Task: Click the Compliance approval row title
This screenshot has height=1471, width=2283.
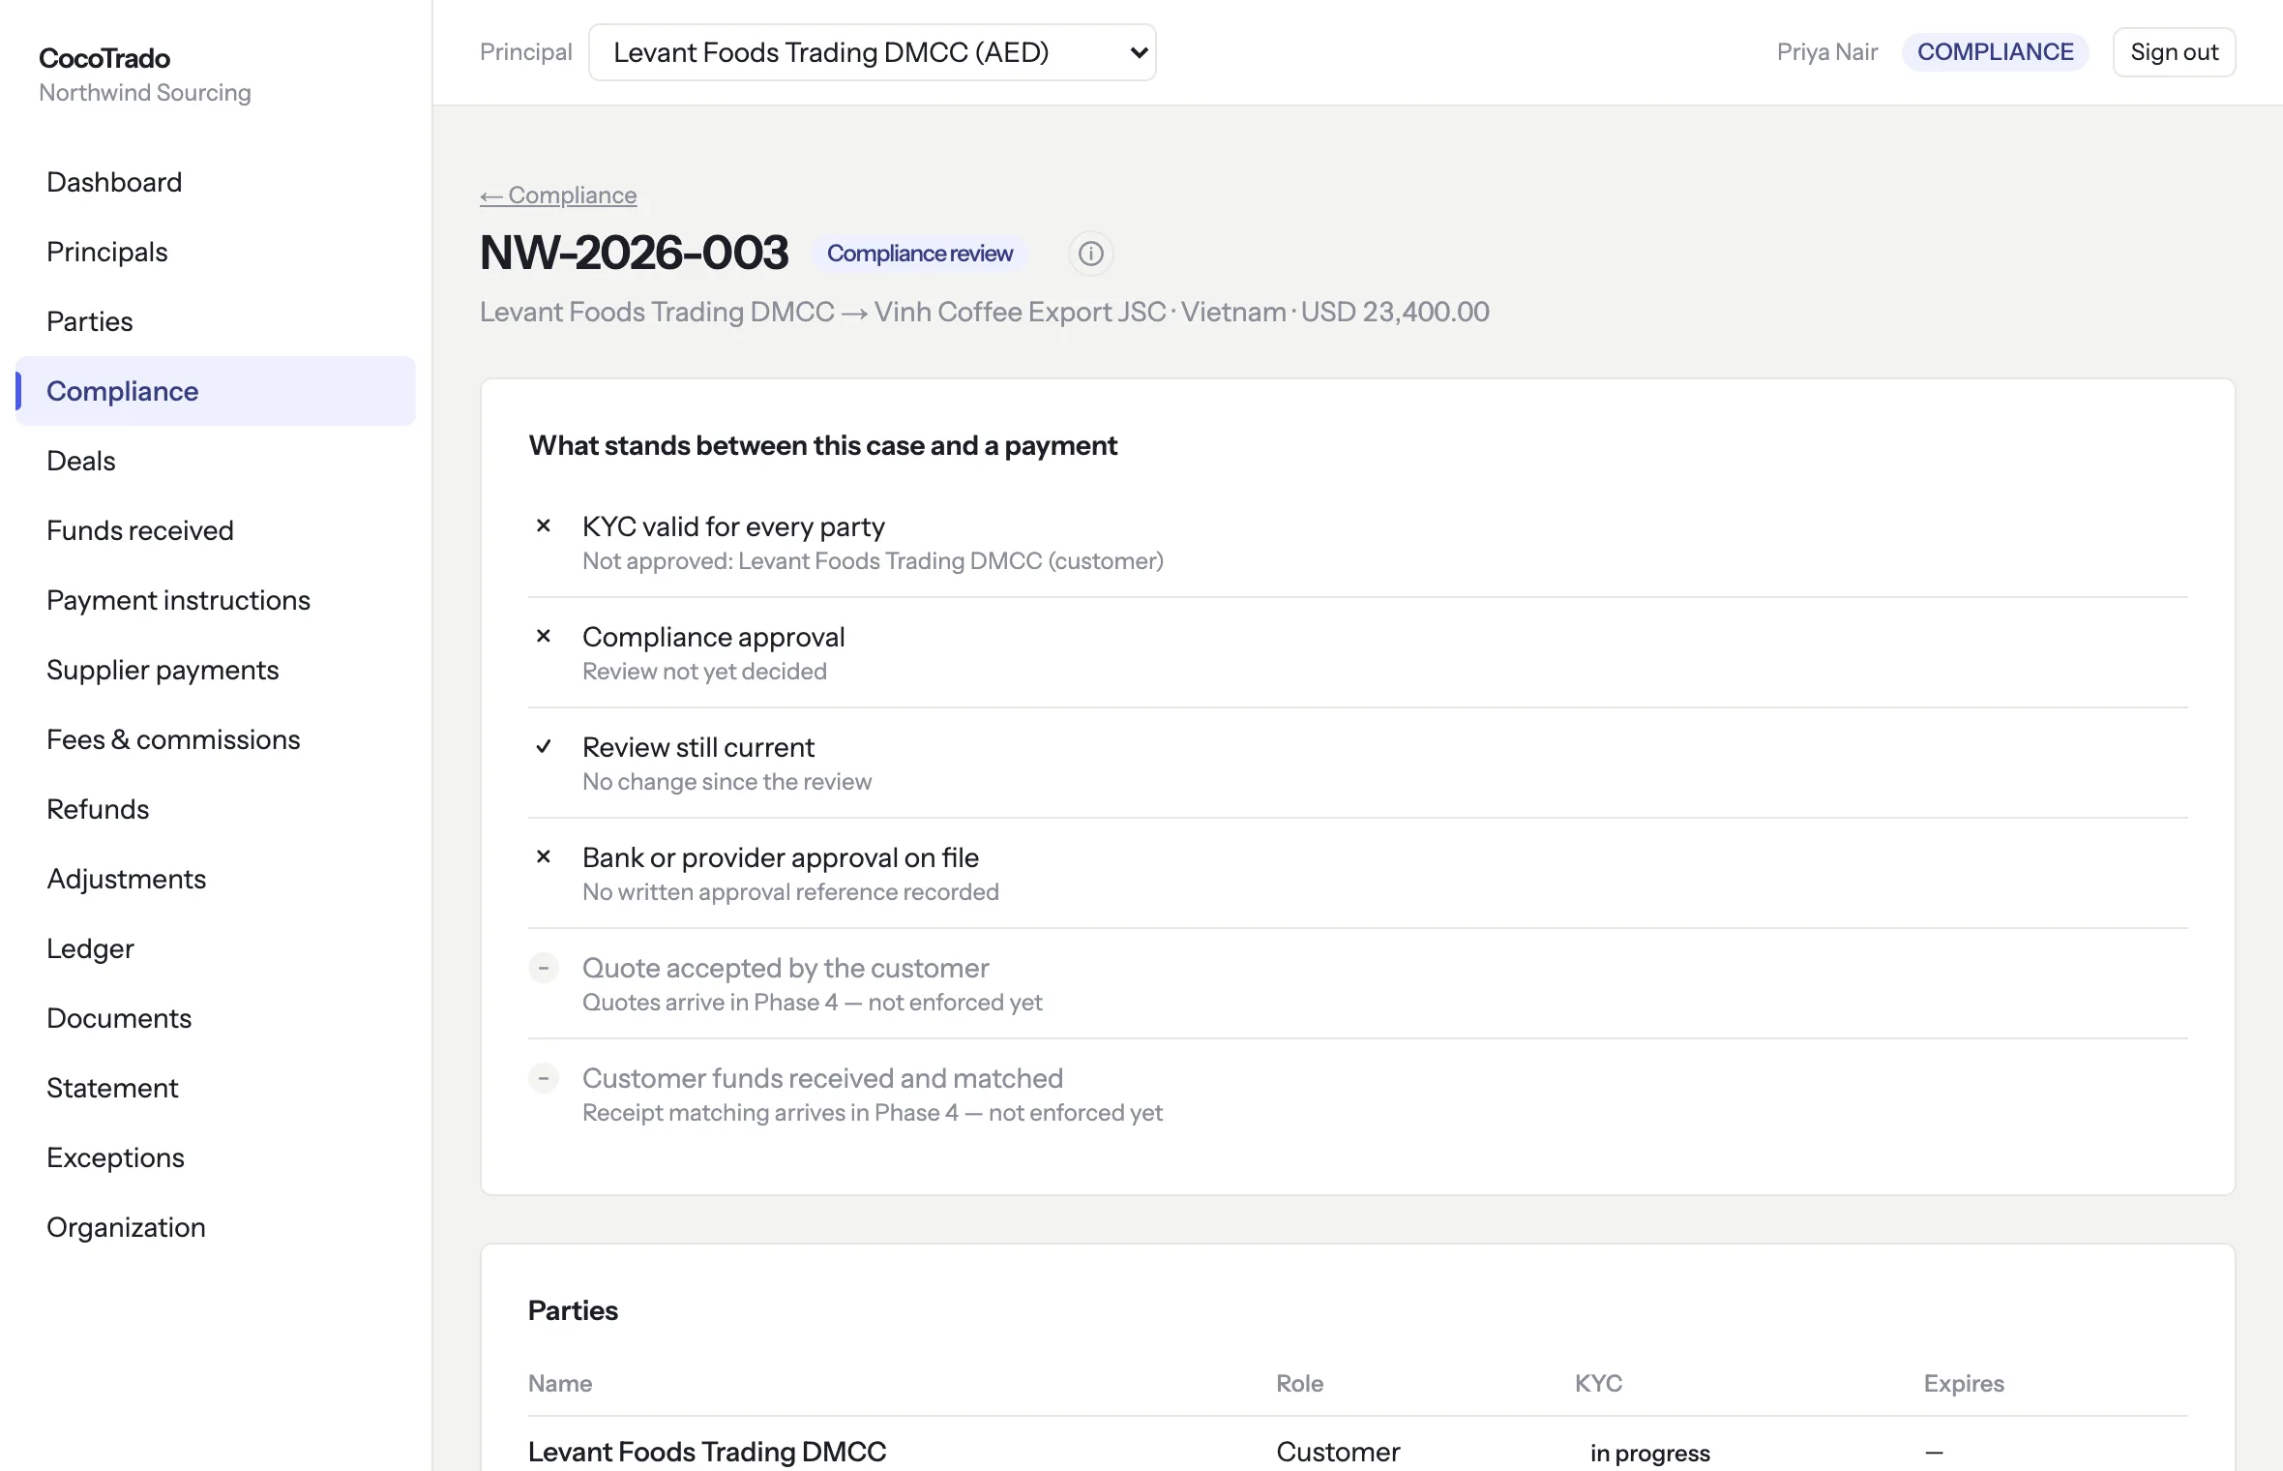Action: tap(714, 637)
